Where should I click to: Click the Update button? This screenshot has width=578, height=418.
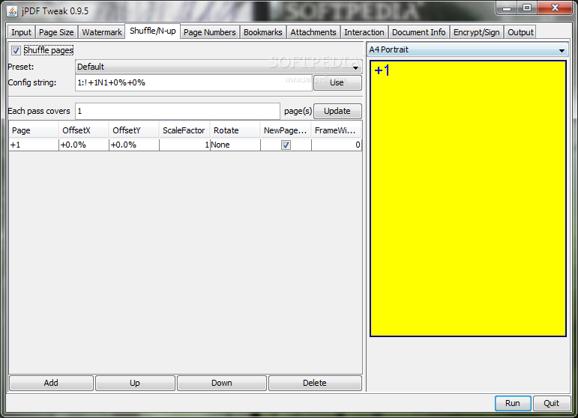(x=337, y=111)
